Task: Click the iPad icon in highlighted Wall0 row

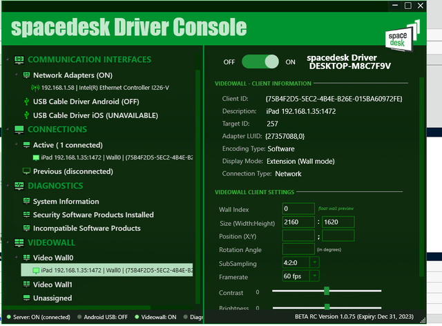Action: 36,271
